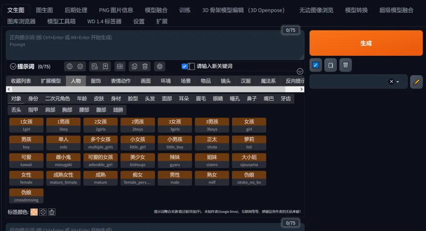Click the refresh toggle next to 标签颜色
The height and width of the screenshot is (231, 426).
pos(43,212)
